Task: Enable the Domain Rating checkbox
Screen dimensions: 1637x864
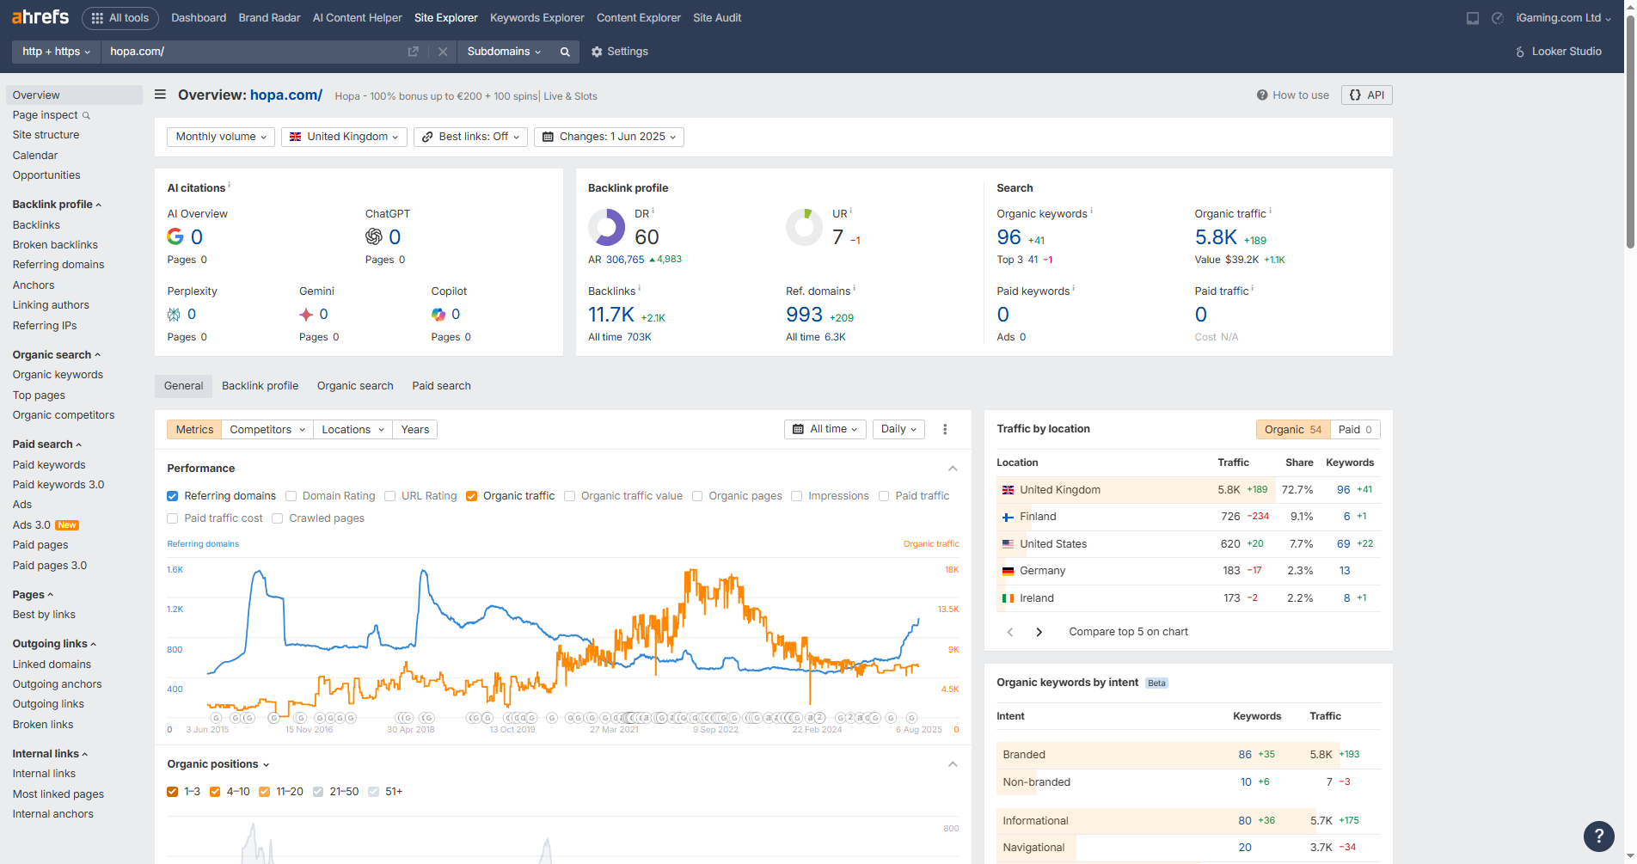Action: pos(291,496)
